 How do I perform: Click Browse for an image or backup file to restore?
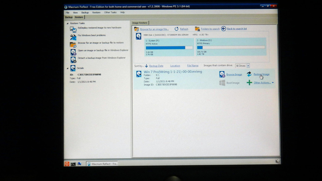pyautogui.click(x=101, y=43)
